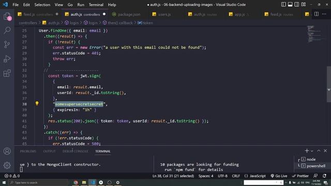The height and width of the screenshot is (186, 331).
Task: Open the Accounts menu
Action: coord(7,151)
